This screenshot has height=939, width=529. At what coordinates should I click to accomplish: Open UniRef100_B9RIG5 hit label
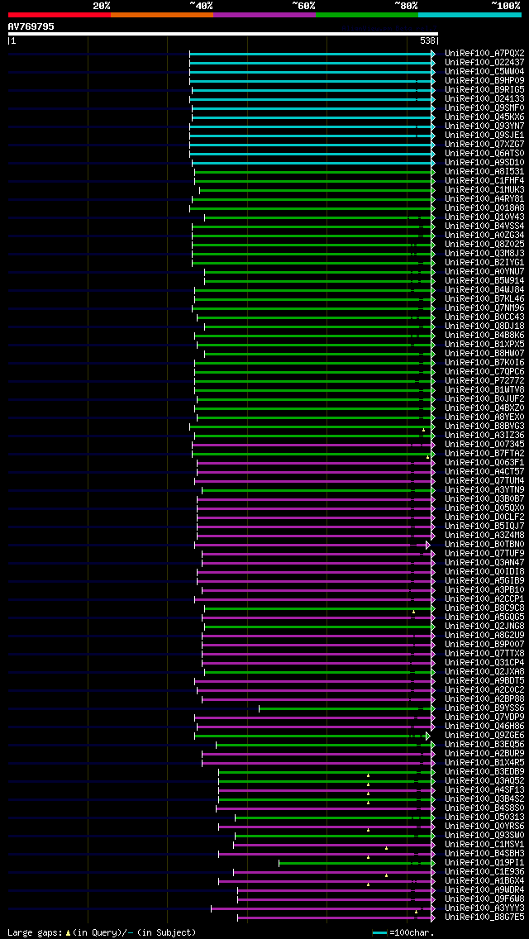[484, 90]
